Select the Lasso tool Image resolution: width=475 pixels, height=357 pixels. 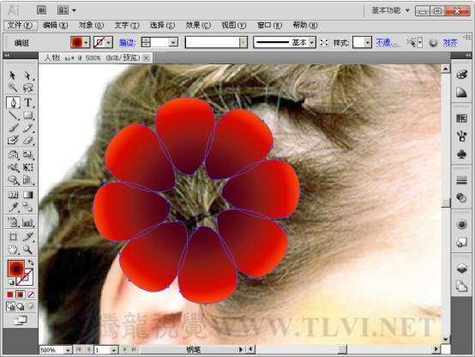coord(27,88)
